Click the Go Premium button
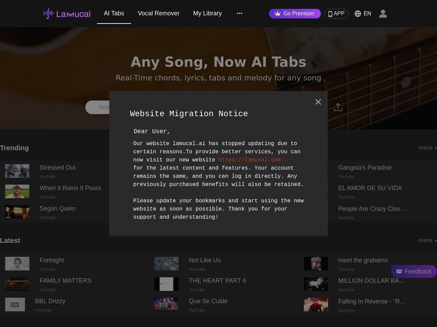This screenshot has height=327, width=437. 295,14
